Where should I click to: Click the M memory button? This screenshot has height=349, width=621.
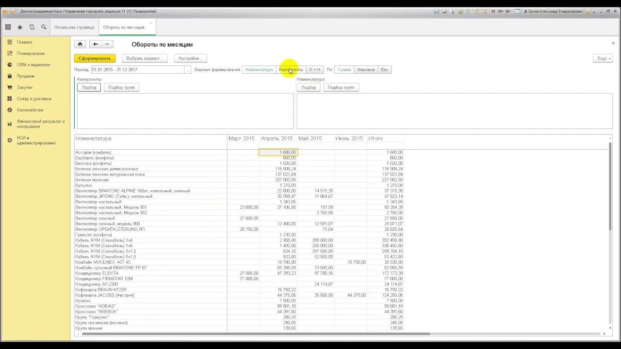click(x=493, y=11)
